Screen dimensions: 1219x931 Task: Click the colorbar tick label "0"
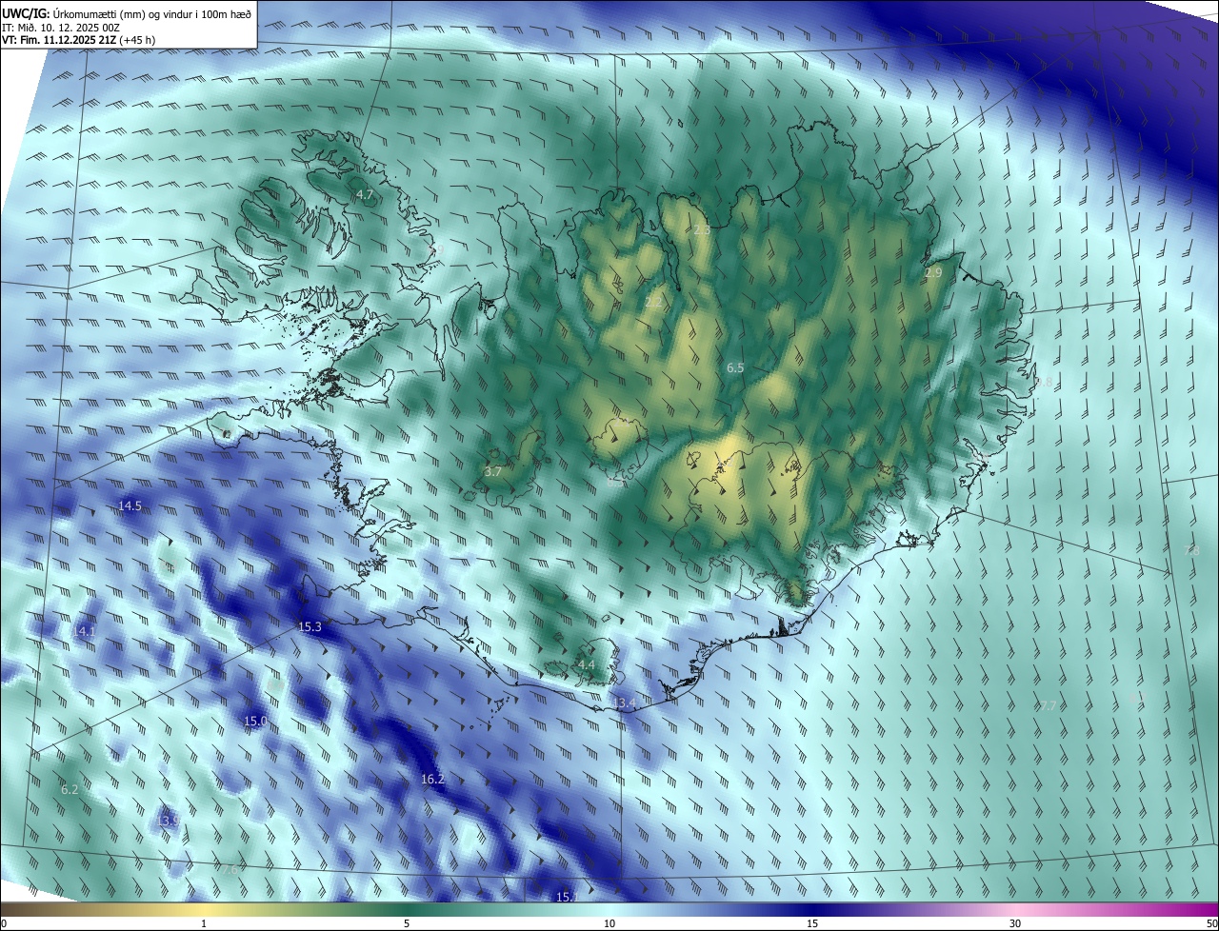(x=4, y=923)
